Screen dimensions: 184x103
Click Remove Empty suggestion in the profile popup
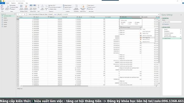pyautogui.click(x=126, y=27)
